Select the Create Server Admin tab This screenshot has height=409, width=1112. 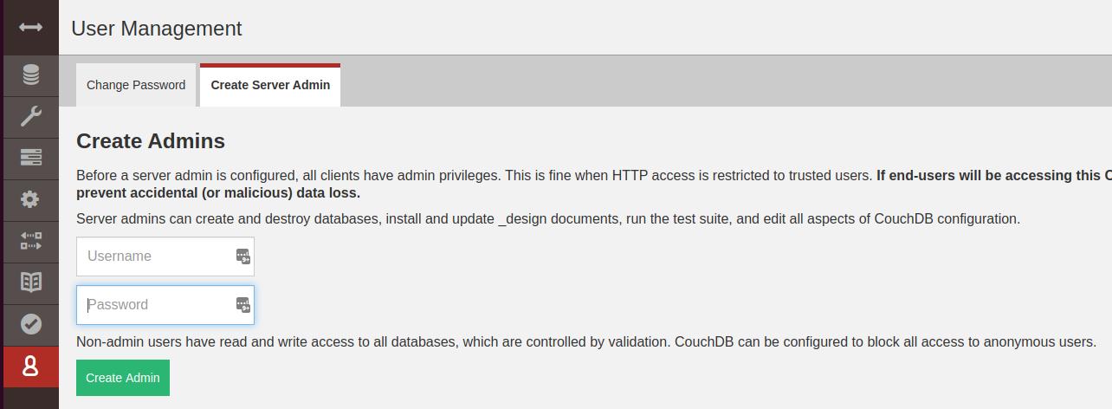point(270,85)
